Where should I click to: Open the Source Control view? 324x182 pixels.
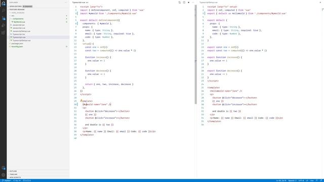point(4,18)
